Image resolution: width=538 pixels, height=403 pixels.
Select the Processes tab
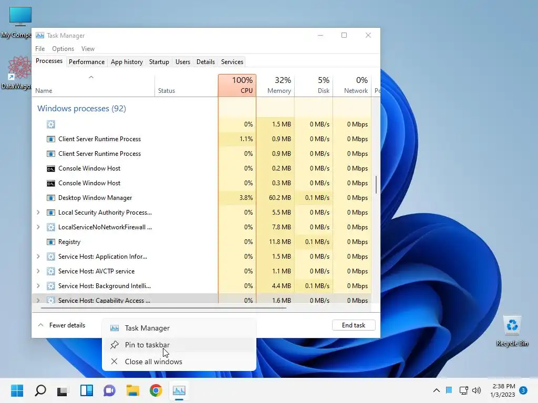point(49,61)
